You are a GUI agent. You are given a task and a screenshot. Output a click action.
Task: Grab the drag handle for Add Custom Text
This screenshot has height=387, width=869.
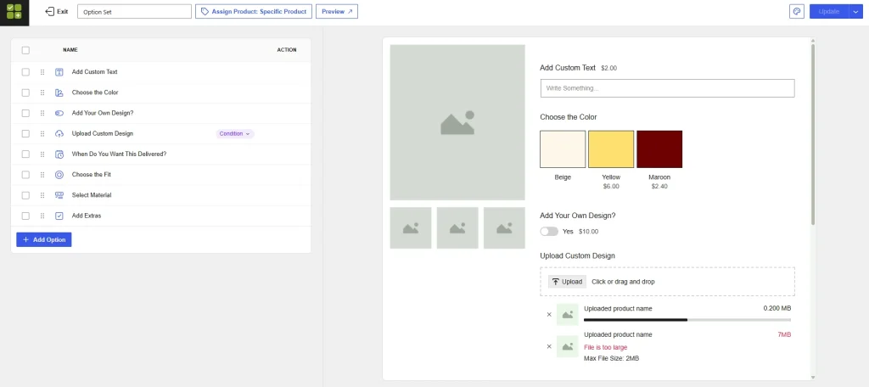point(42,72)
